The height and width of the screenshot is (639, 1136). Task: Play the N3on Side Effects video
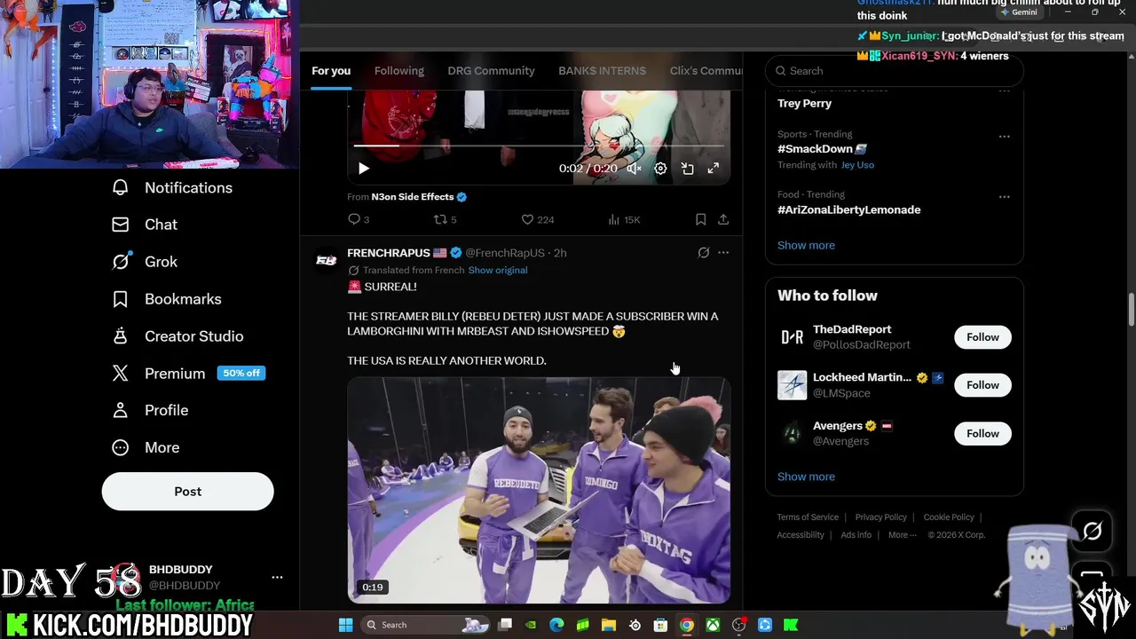click(x=364, y=168)
